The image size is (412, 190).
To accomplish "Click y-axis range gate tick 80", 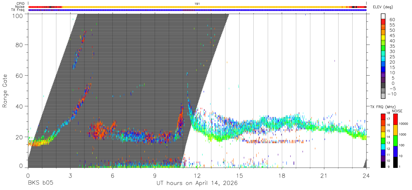I will coord(18,45).
